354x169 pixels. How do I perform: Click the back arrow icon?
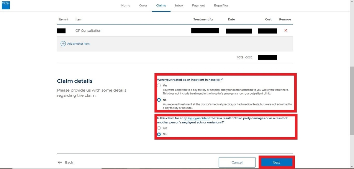[x=60, y=162]
